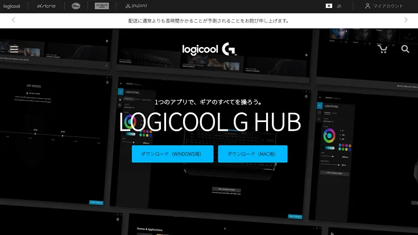This screenshot has height=235, width=418.
Task: Open マイアカウント account link
Action: pyautogui.click(x=388, y=6)
